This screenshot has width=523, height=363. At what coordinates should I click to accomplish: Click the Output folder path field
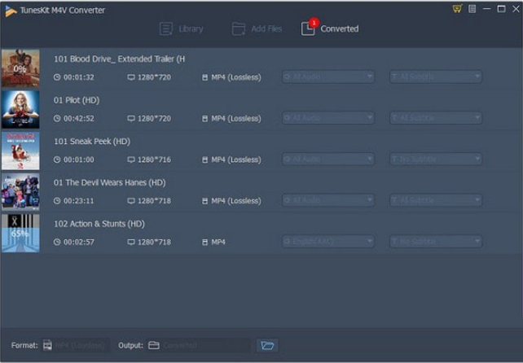point(198,345)
